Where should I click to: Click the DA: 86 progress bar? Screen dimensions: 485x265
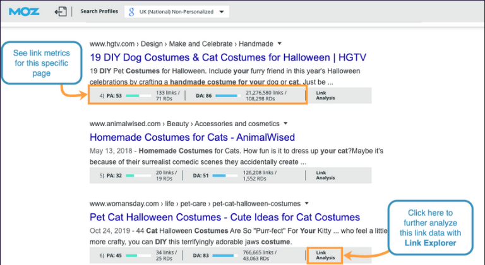coord(228,96)
